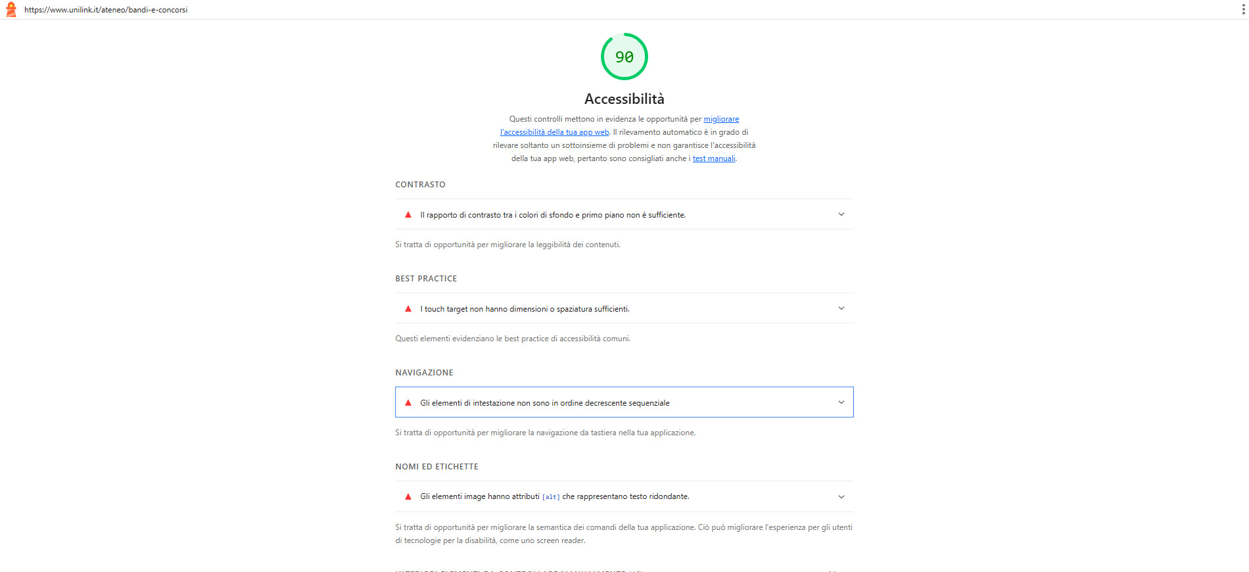Expand the redundant alt text audit chevron
This screenshot has height=572, width=1249.
[841, 497]
